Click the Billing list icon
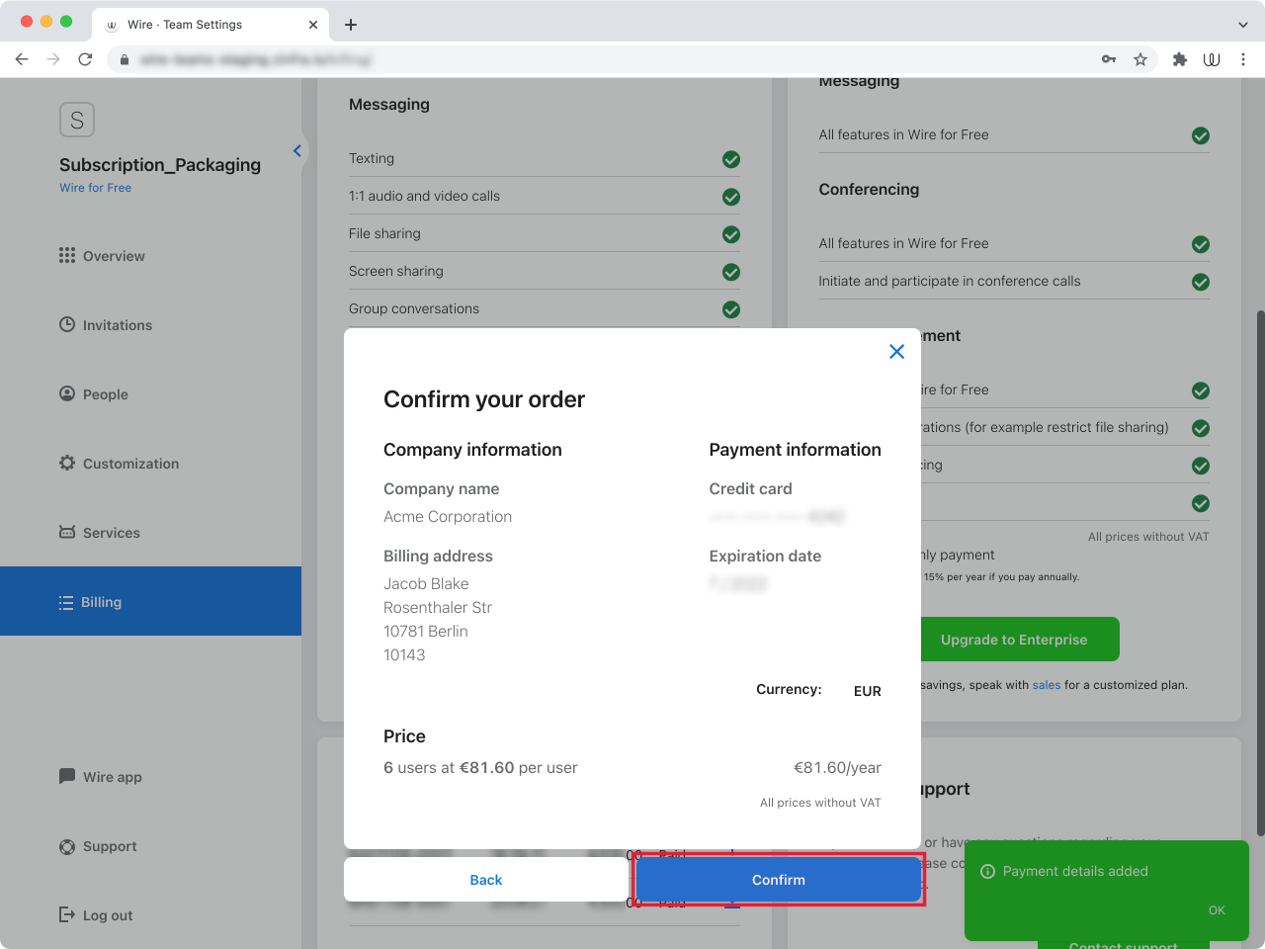 (66, 602)
